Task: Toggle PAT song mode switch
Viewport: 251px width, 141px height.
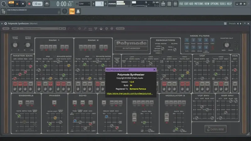Action: tap(11, 4)
